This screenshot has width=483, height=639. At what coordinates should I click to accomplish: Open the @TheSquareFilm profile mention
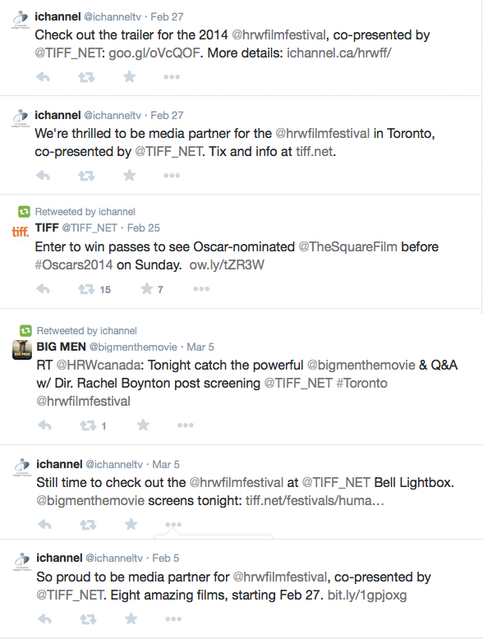[x=347, y=247]
